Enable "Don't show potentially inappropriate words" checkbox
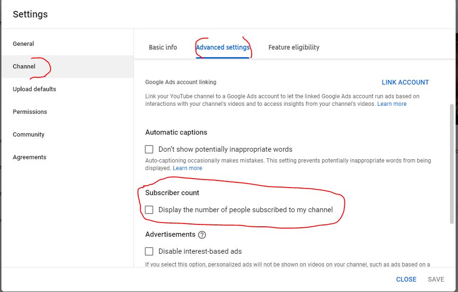The image size is (458, 292). pyautogui.click(x=149, y=149)
